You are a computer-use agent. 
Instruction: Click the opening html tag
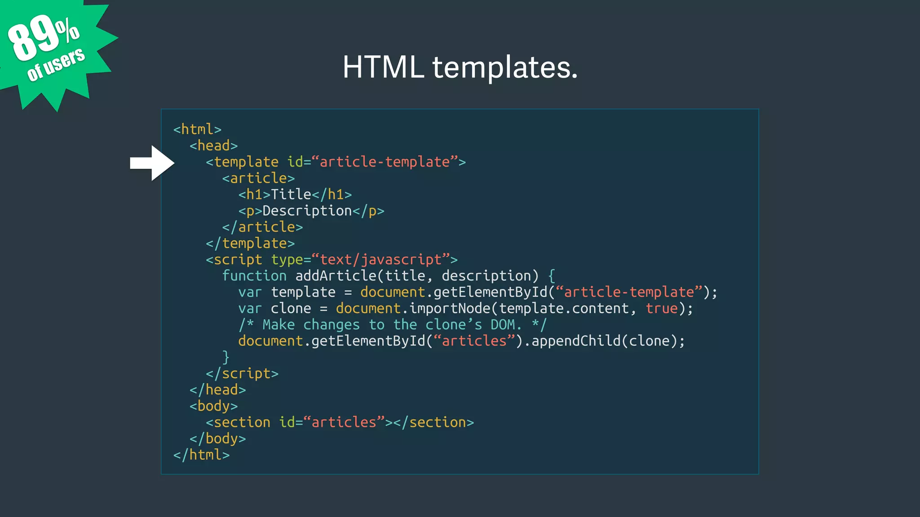(x=197, y=129)
